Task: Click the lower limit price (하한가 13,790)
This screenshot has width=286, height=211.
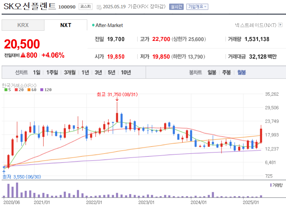Action: (x=188, y=57)
